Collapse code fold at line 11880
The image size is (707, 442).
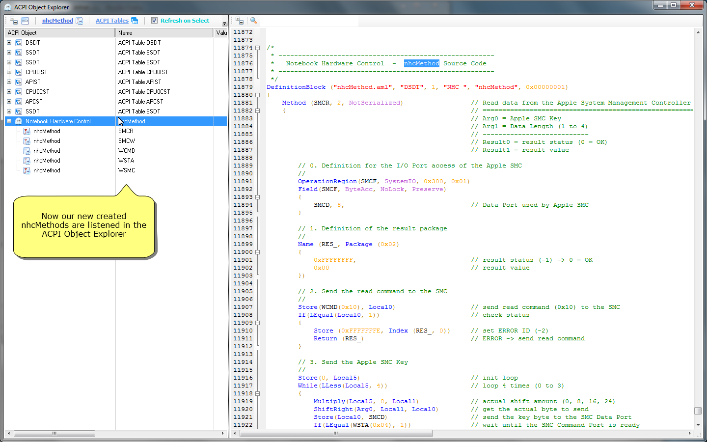257,95
